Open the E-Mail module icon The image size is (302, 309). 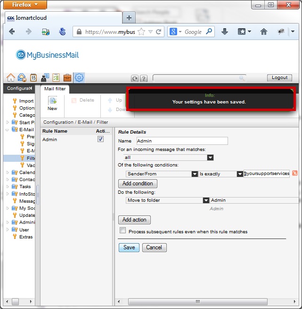22,78
